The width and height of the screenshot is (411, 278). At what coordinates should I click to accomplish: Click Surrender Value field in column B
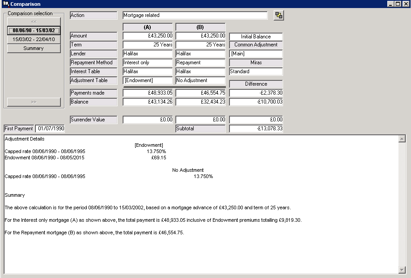(200, 120)
